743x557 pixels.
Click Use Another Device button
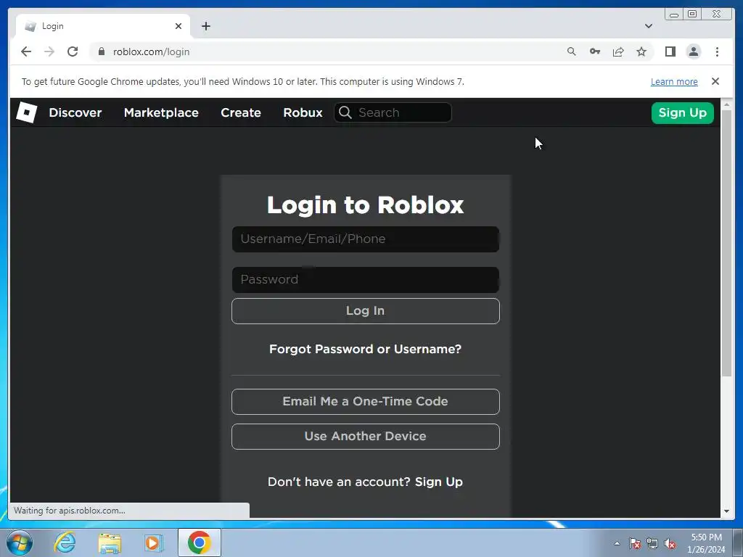pos(366,436)
